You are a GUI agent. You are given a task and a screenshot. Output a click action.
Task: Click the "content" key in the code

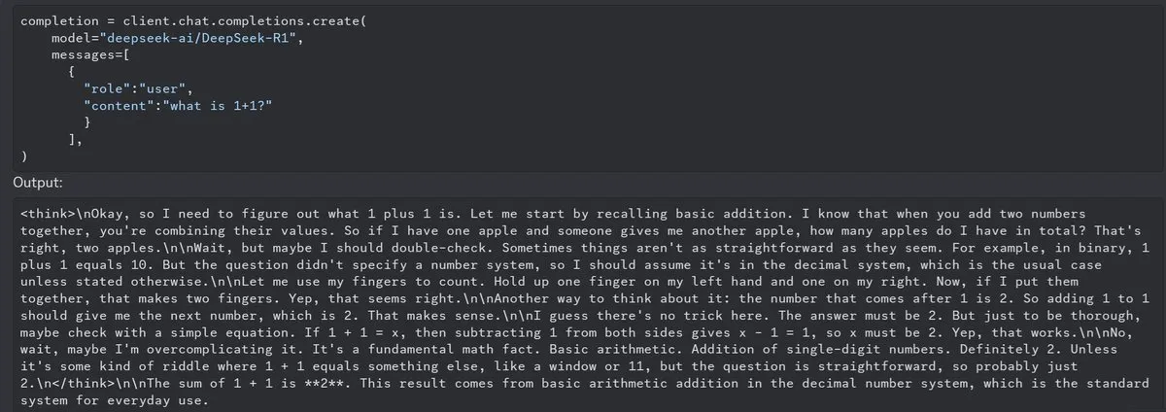click(x=118, y=106)
